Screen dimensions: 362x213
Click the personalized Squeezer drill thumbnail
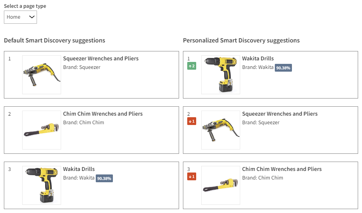click(x=221, y=130)
